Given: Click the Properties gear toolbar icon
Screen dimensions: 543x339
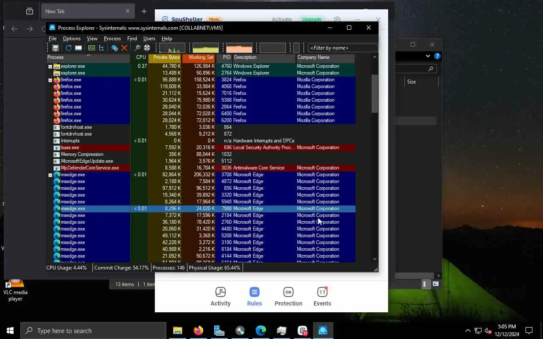Looking at the screenshot, I should (115, 48).
